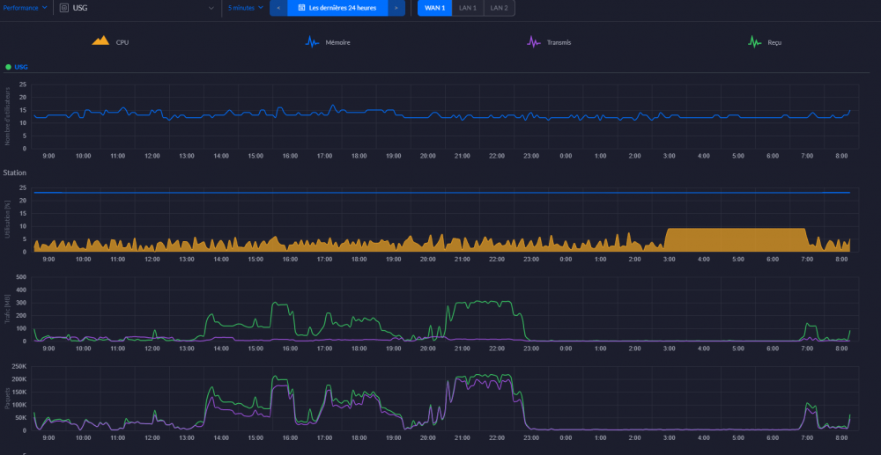
Task: Click the USG device icon in selector
Action: [x=63, y=8]
